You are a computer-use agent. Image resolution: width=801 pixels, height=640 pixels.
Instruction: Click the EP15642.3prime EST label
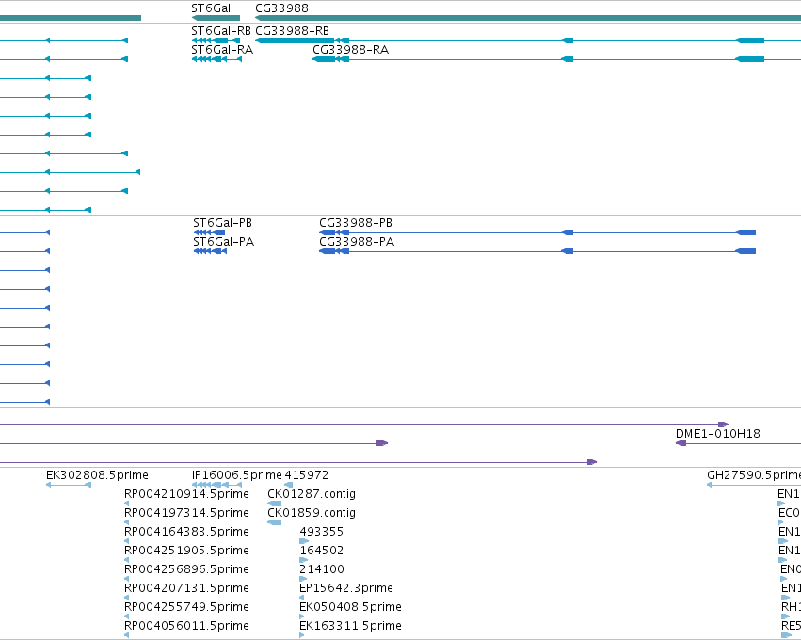pyautogui.click(x=345, y=588)
